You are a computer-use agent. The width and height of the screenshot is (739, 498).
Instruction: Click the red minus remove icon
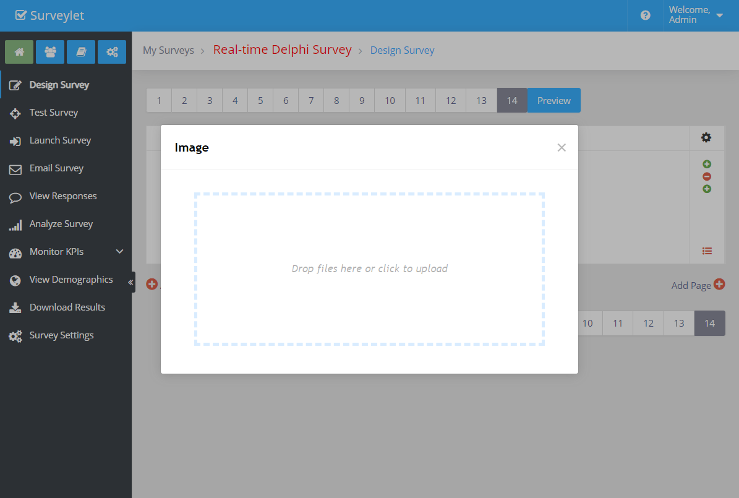707,176
